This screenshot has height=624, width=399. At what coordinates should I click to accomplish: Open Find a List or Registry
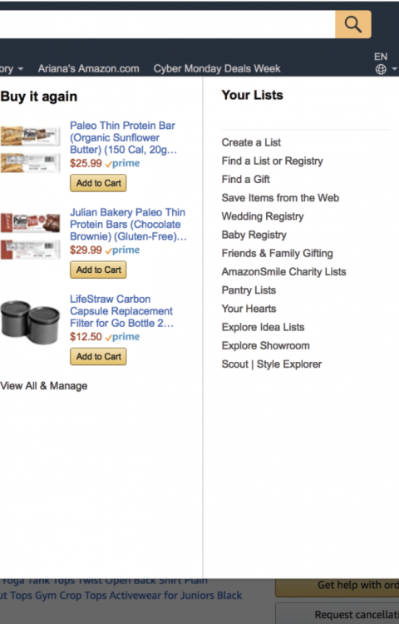click(272, 161)
